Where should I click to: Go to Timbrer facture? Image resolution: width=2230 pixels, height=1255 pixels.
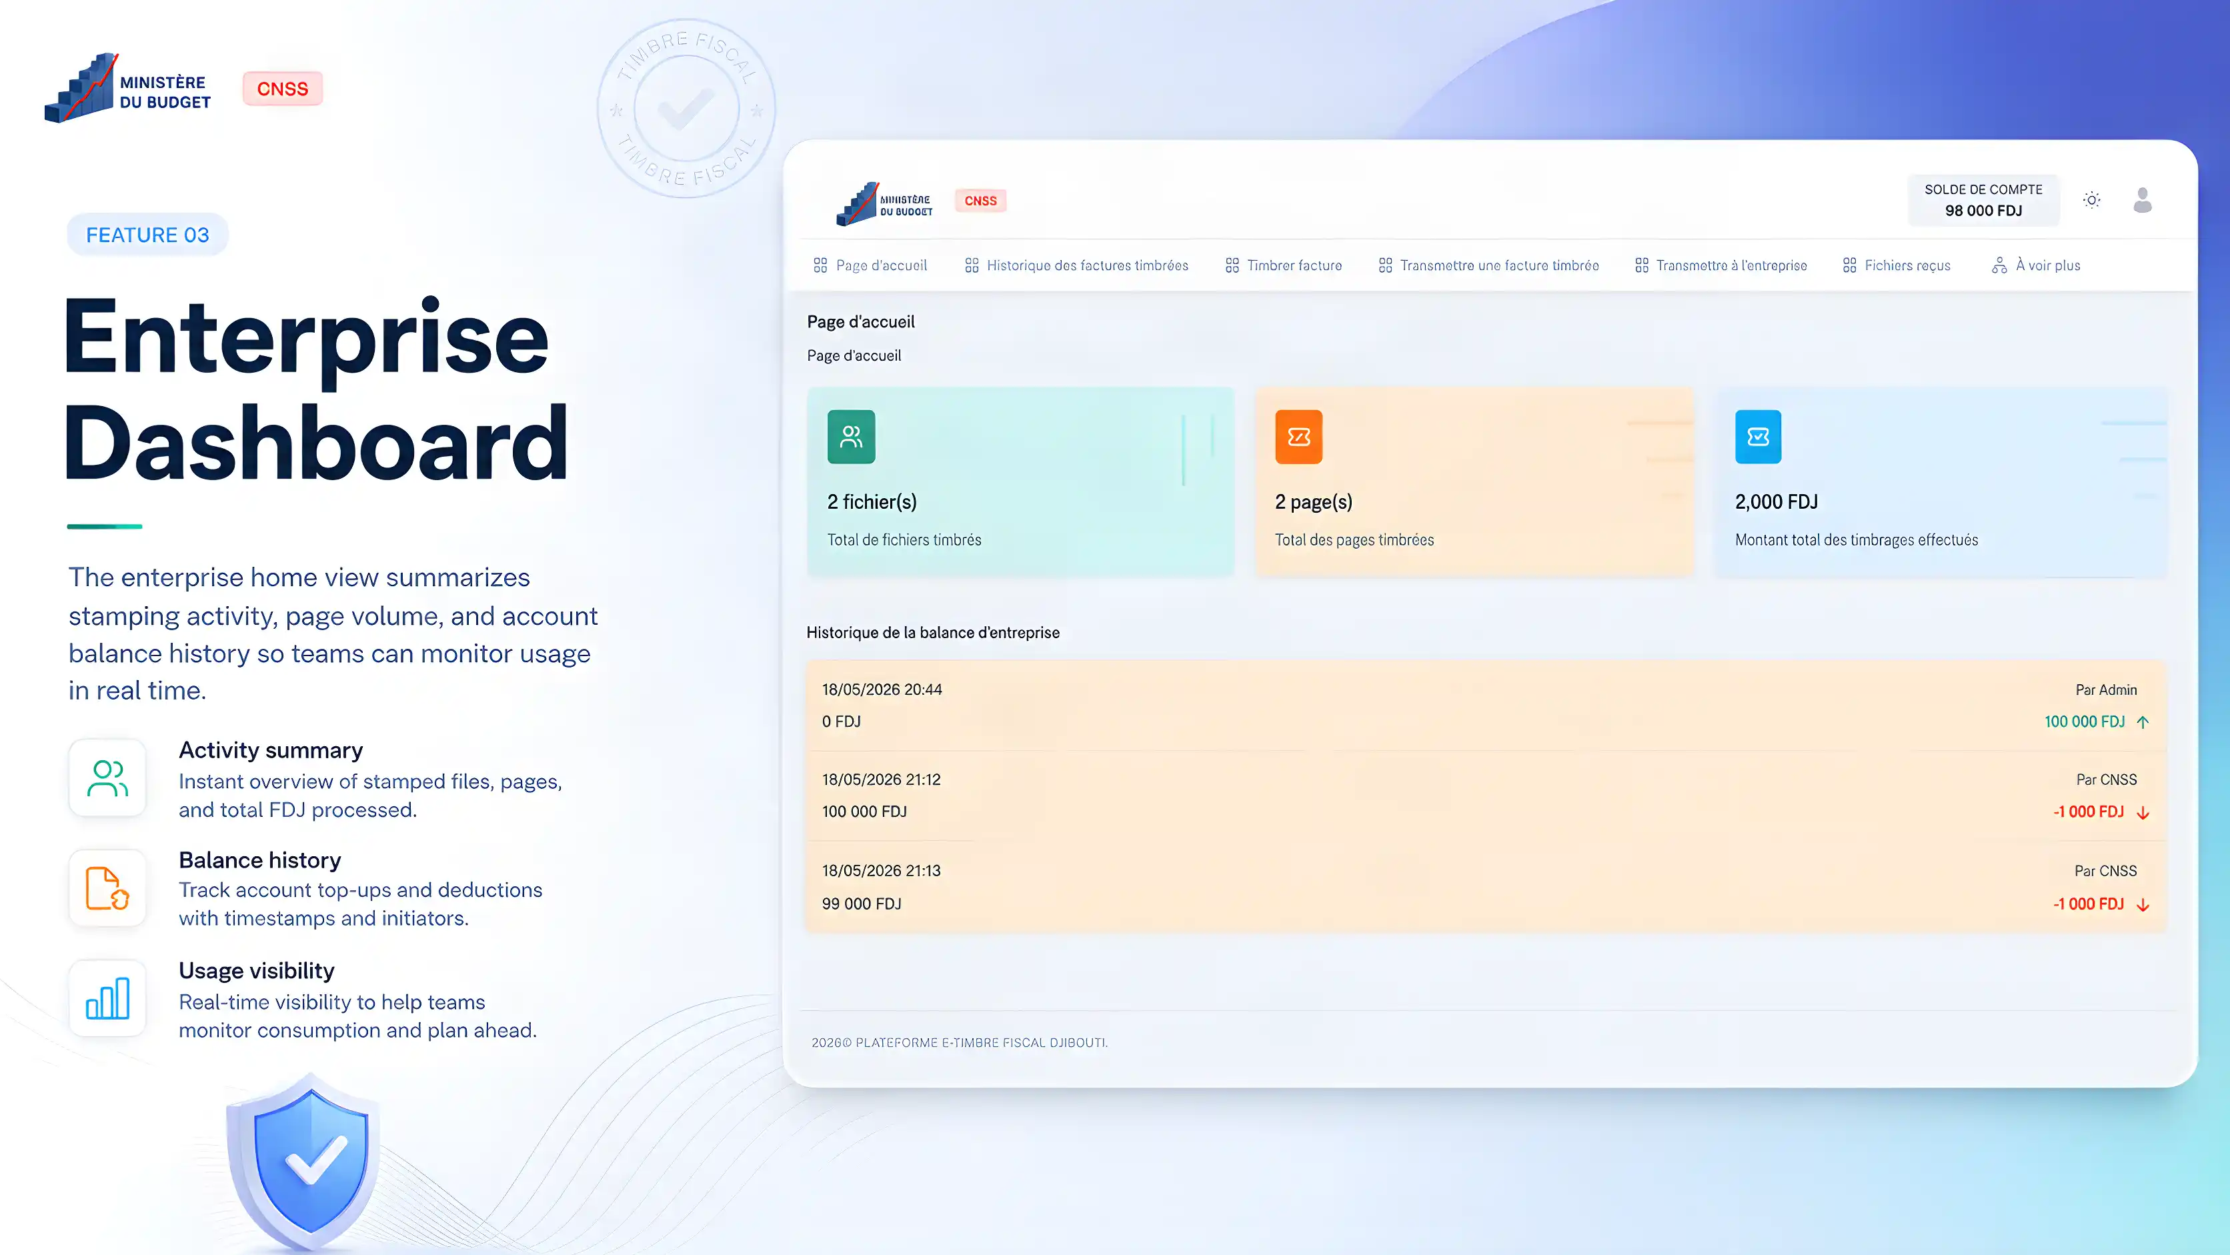[x=1284, y=265]
